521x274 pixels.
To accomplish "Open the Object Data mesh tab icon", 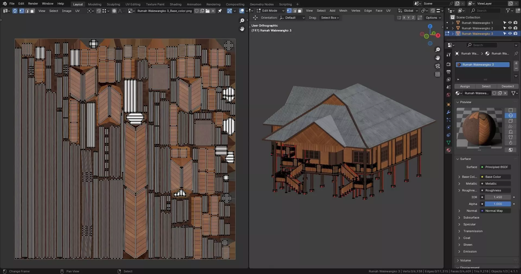I will [449, 143].
